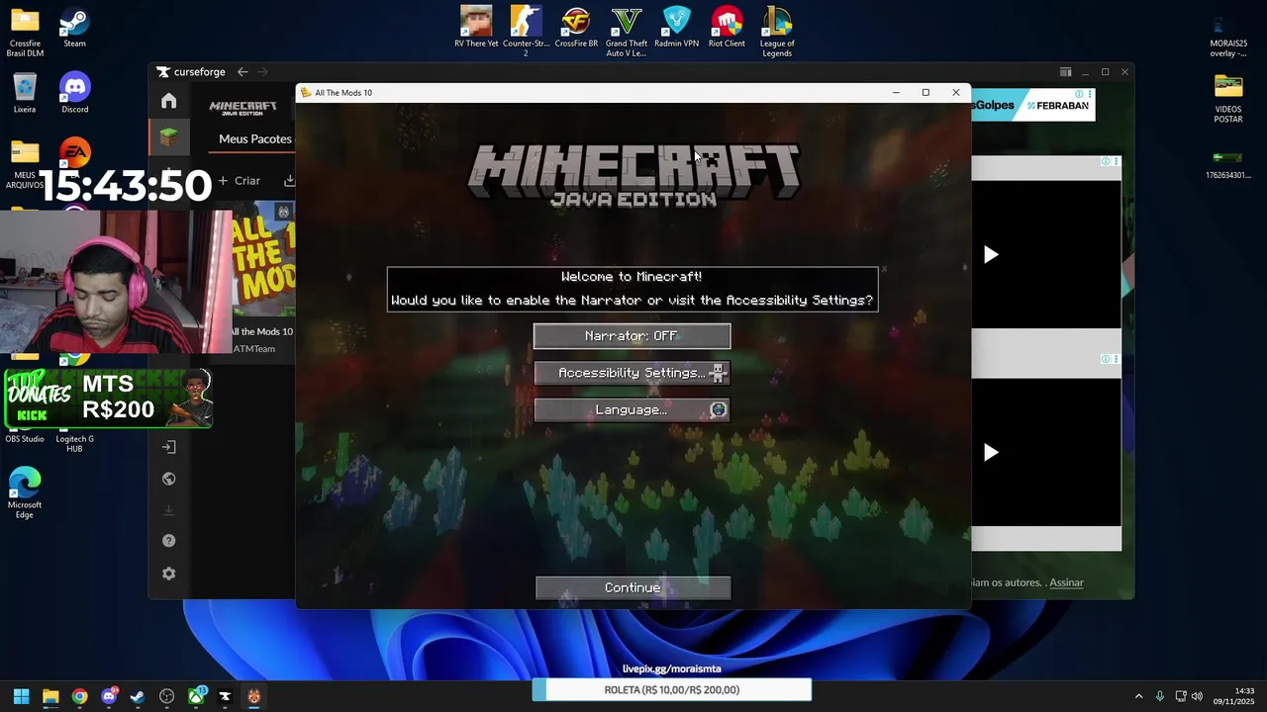Click Continue on the welcome screen
1267x712 pixels.
point(633,587)
